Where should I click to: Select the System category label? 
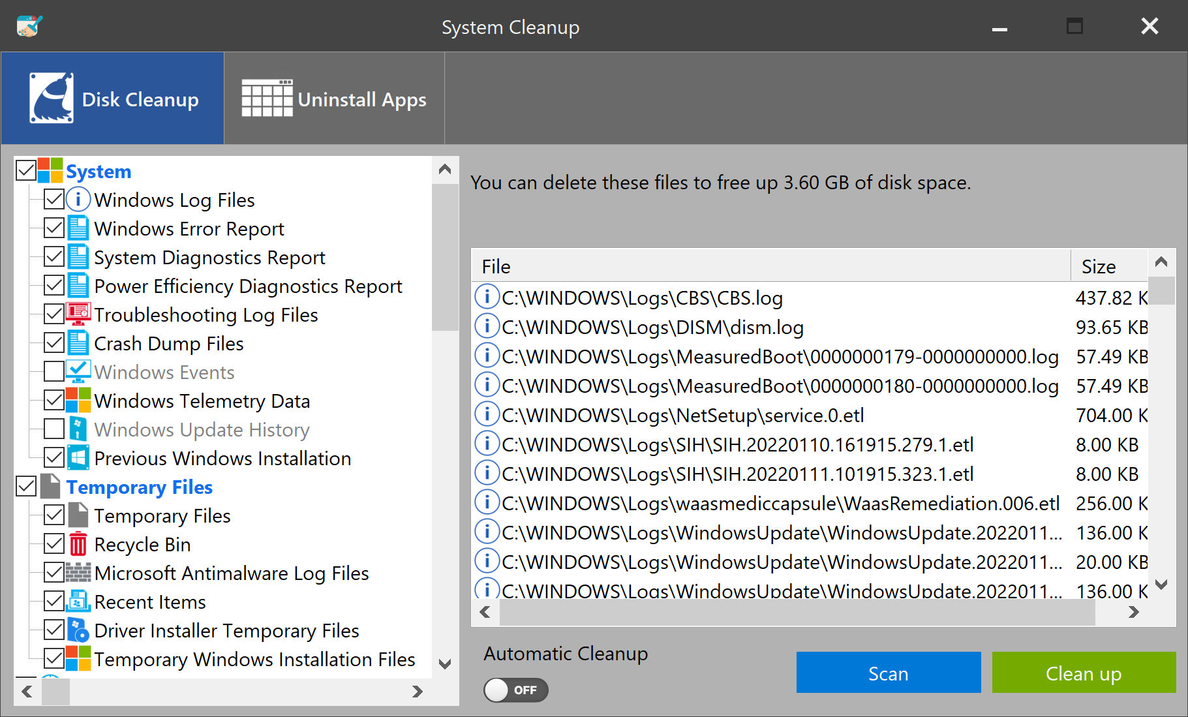99,172
